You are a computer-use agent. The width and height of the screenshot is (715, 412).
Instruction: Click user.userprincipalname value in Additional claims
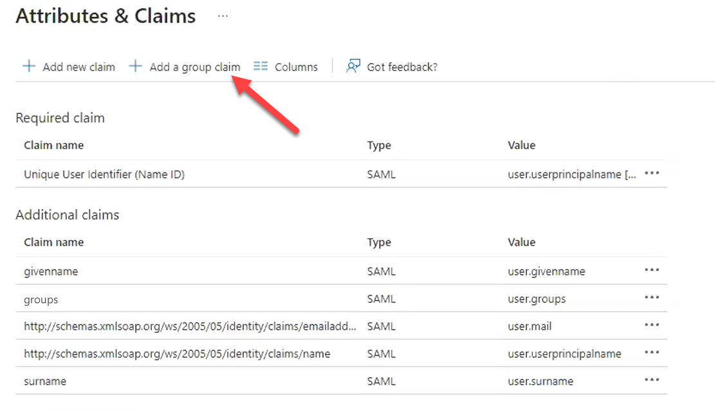(x=564, y=353)
